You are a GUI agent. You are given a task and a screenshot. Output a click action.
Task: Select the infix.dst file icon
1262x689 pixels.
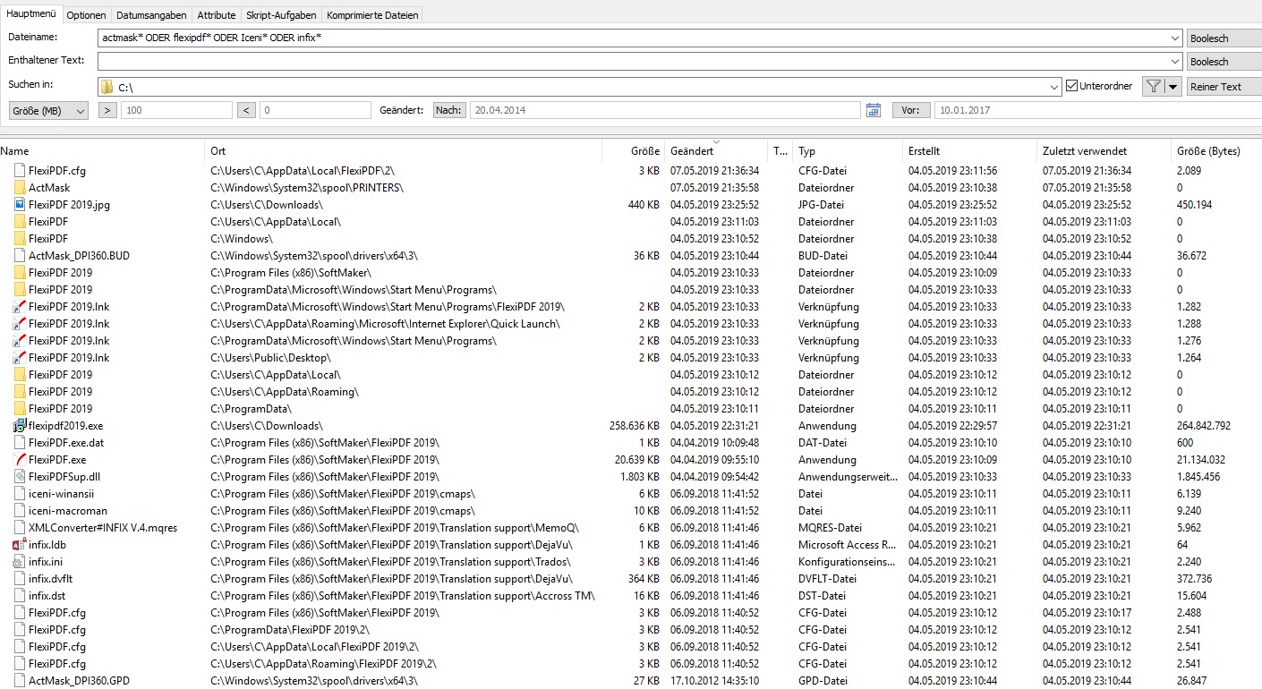(x=20, y=596)
